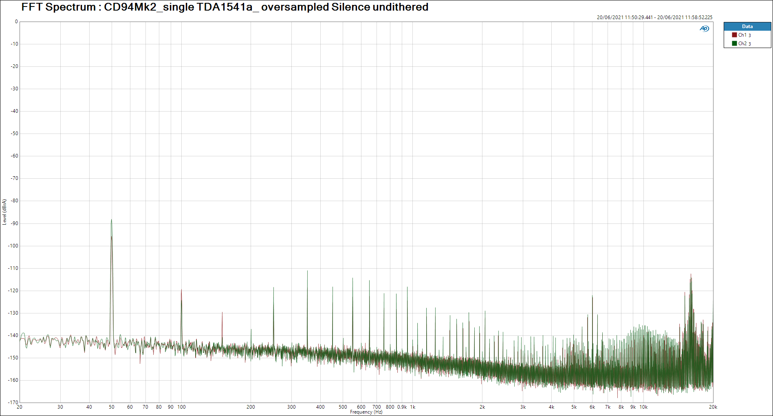The width and height of the screenshot is (773, 416).
Task: Click the Frequency (Hz) axis title
Action: [x=366, y=412]
